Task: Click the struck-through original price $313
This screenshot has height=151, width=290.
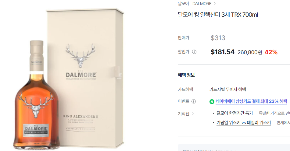Action: (218, 38)
